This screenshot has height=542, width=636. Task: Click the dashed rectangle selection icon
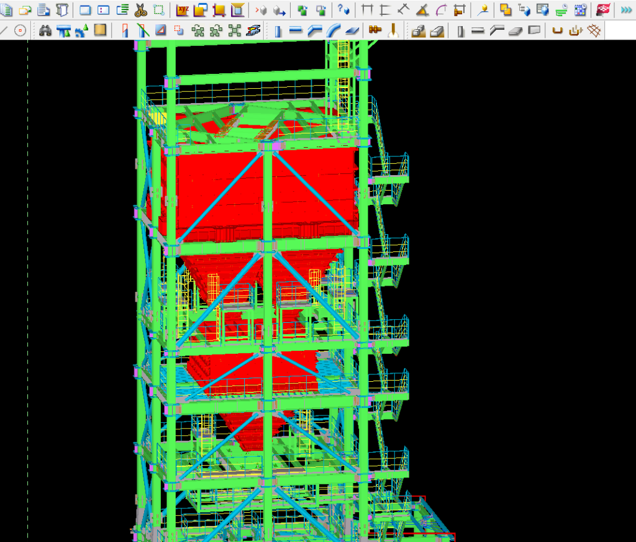pos(159,10)
